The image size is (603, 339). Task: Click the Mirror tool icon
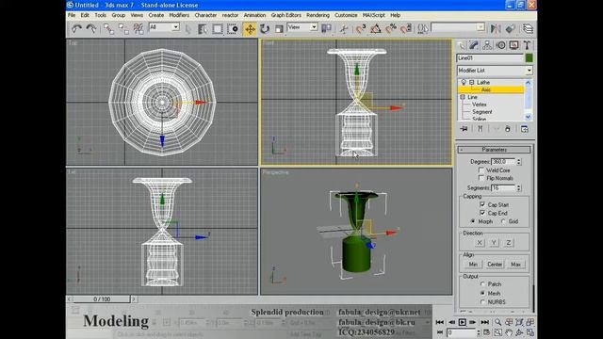[x=496, y=29]
